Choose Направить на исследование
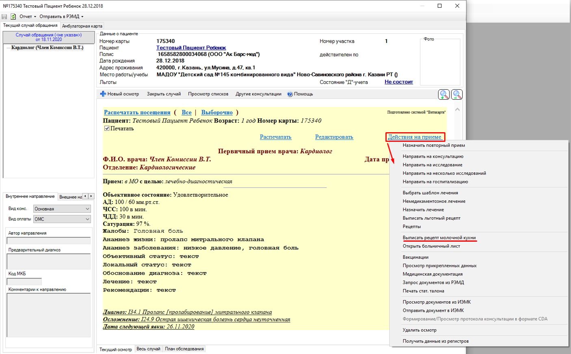This screenshot has width=571, height=354. click(433, 165)
